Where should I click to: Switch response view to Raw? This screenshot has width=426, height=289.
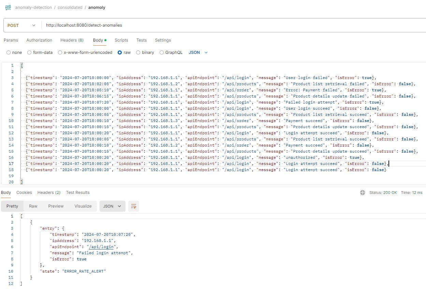click(x=33, y=206)
